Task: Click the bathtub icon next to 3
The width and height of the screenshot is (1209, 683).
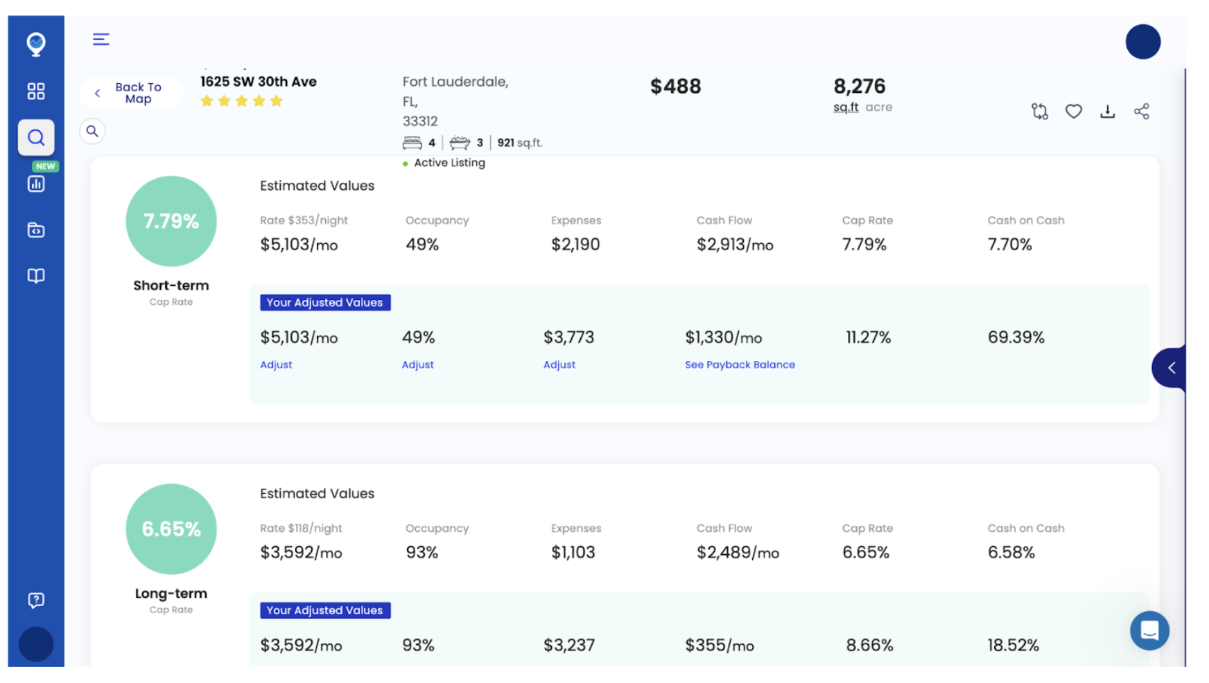Action: (x=460, y=143)
